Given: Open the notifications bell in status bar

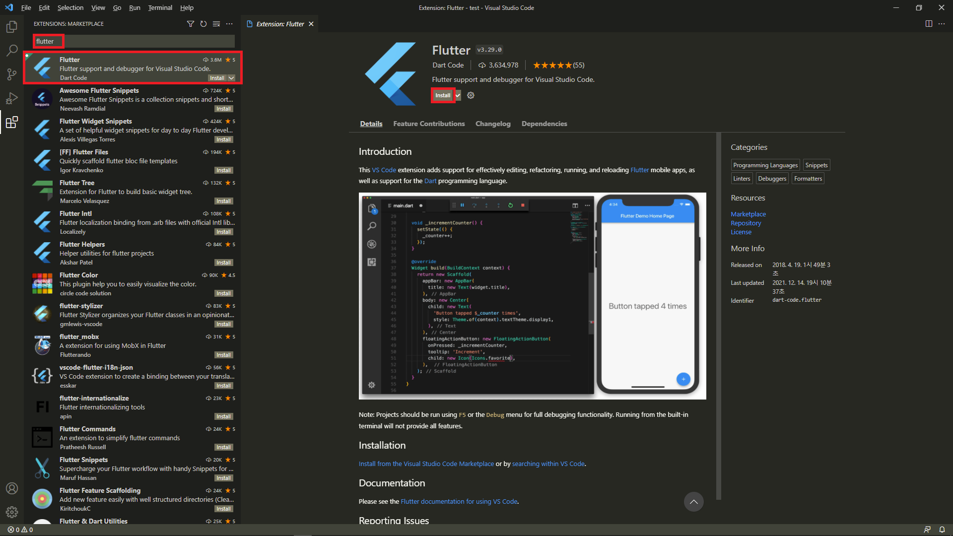Looking at the screenshot, I should [x=942, y=530].
